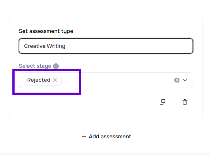The height and width of the screenshot is (156, 210).
Task: Focus the Creative Writing assessment type field
Action: [x=106, y=46]
